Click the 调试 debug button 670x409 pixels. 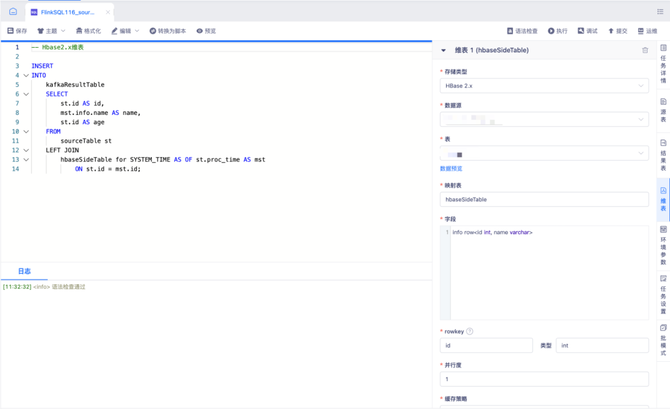(587, 31)
